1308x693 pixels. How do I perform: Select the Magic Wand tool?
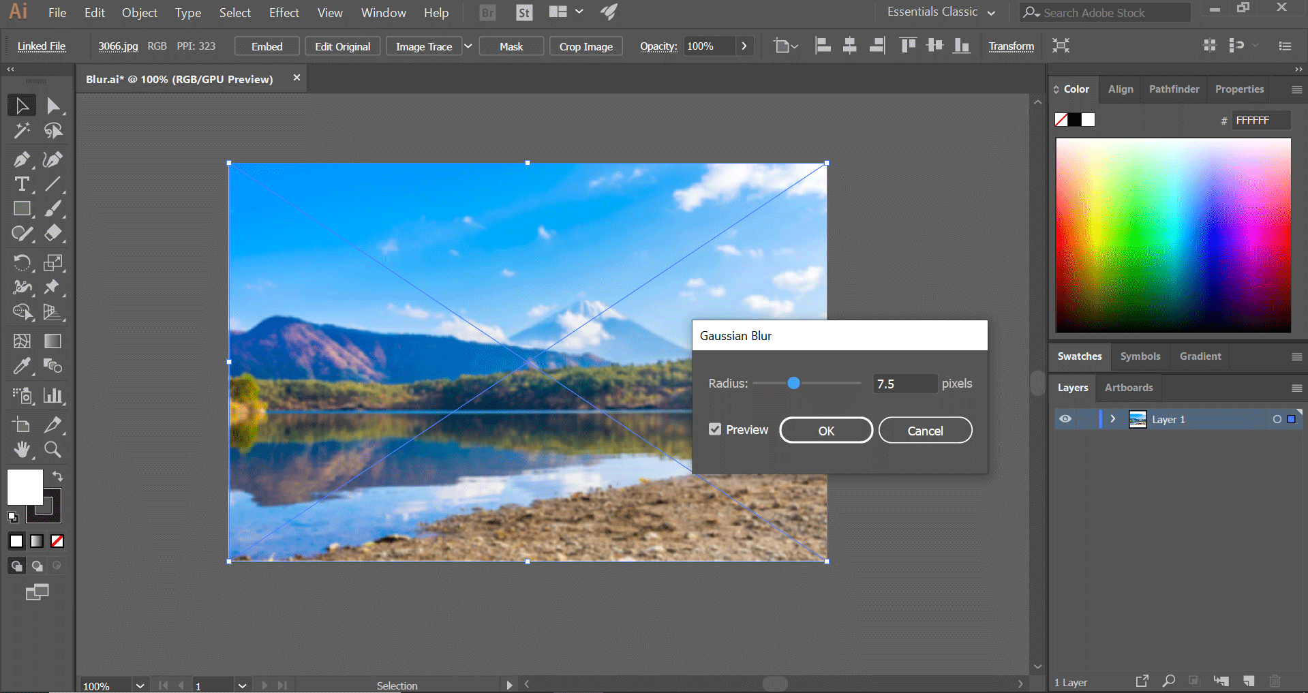pos(22,130)
